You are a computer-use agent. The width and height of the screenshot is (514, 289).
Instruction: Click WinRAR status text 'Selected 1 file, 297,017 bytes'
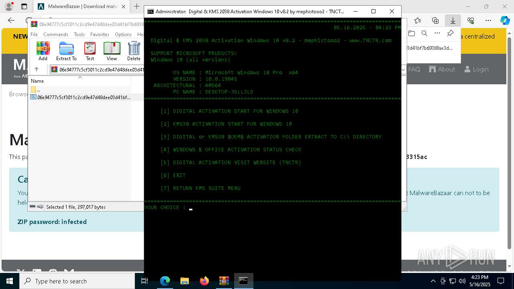coord(76,207)
